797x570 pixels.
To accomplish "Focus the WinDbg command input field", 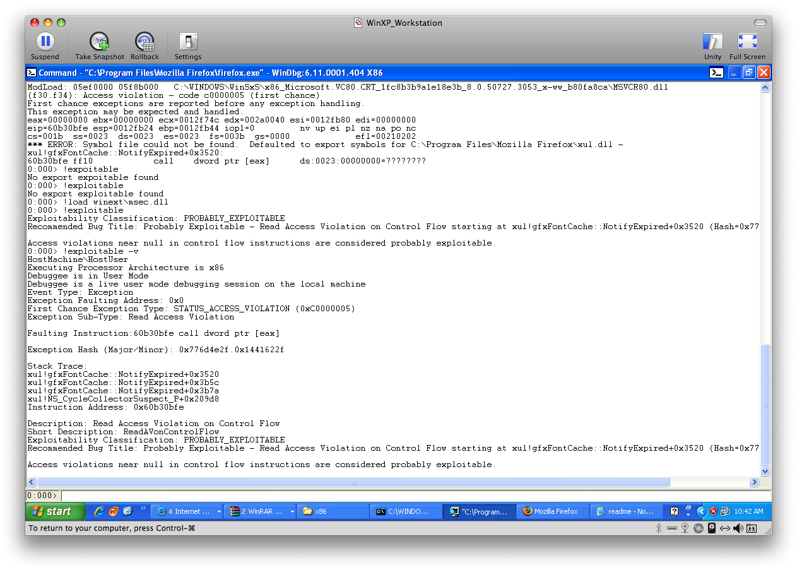I will pyautogui.click(x=415, y=496).
